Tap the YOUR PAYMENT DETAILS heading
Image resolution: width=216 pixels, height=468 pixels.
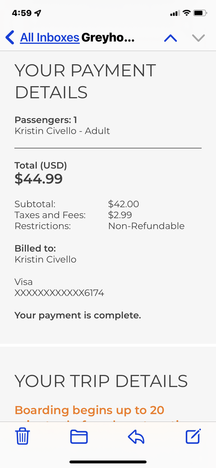click(85, 81)
